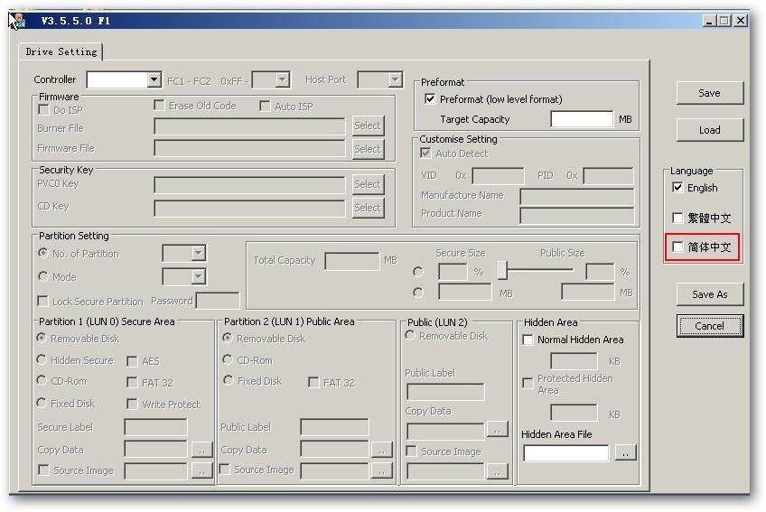The height and width of the screenshot is (512, 766).
Task: Browse for Hidden Area File
Action: pos(625,453)
